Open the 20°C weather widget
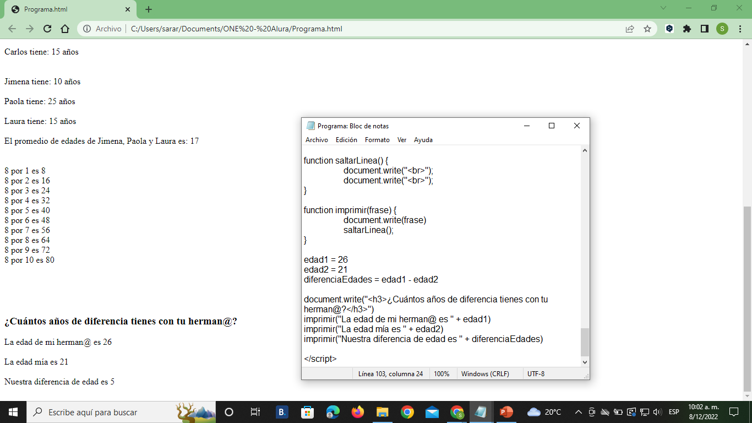Screen dimensions: 752x423 click(544, 412)
